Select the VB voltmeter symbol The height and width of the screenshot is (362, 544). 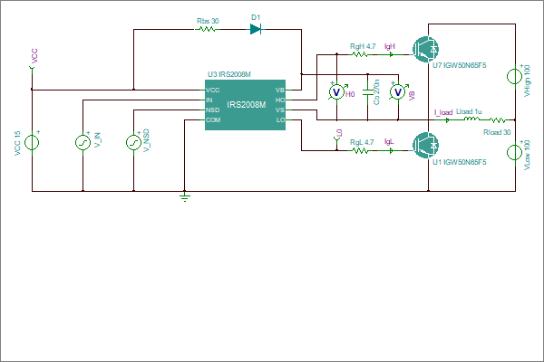(x=398, y=92)
